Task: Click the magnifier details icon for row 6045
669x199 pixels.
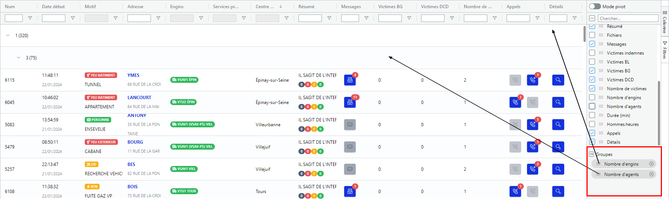Action: pyautogui.click(x=558, y=102)
